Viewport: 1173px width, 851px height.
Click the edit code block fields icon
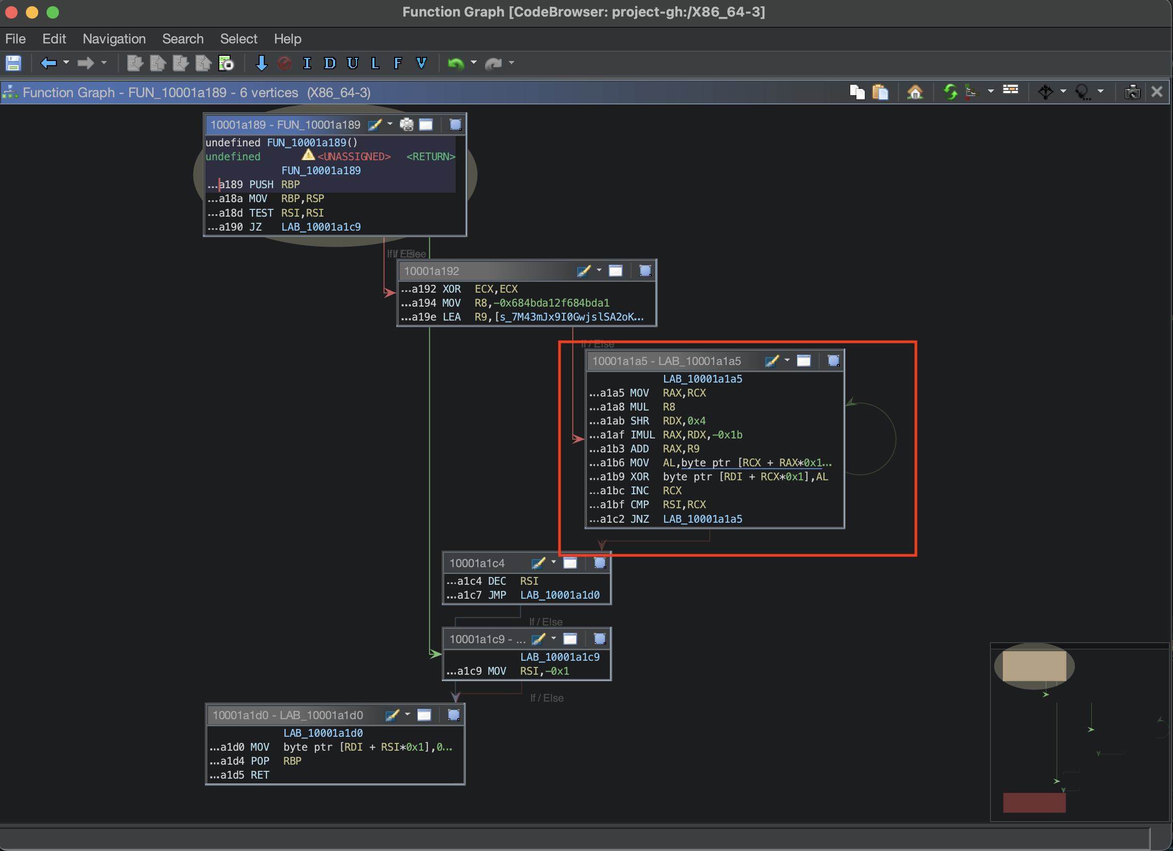(1011, 90)
